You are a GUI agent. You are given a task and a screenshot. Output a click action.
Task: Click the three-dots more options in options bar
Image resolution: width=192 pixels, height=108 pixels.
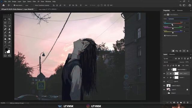point(86,5)
